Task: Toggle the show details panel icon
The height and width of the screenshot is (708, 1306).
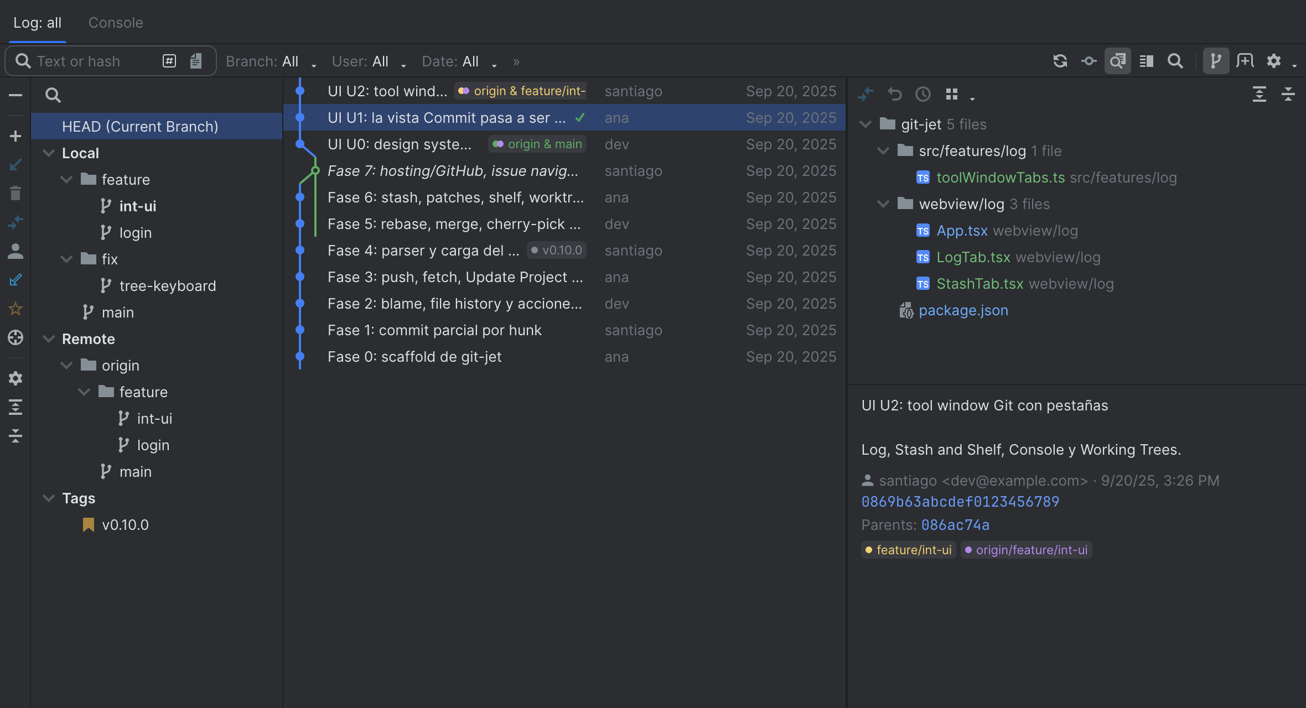Action: pos(1146,61)
